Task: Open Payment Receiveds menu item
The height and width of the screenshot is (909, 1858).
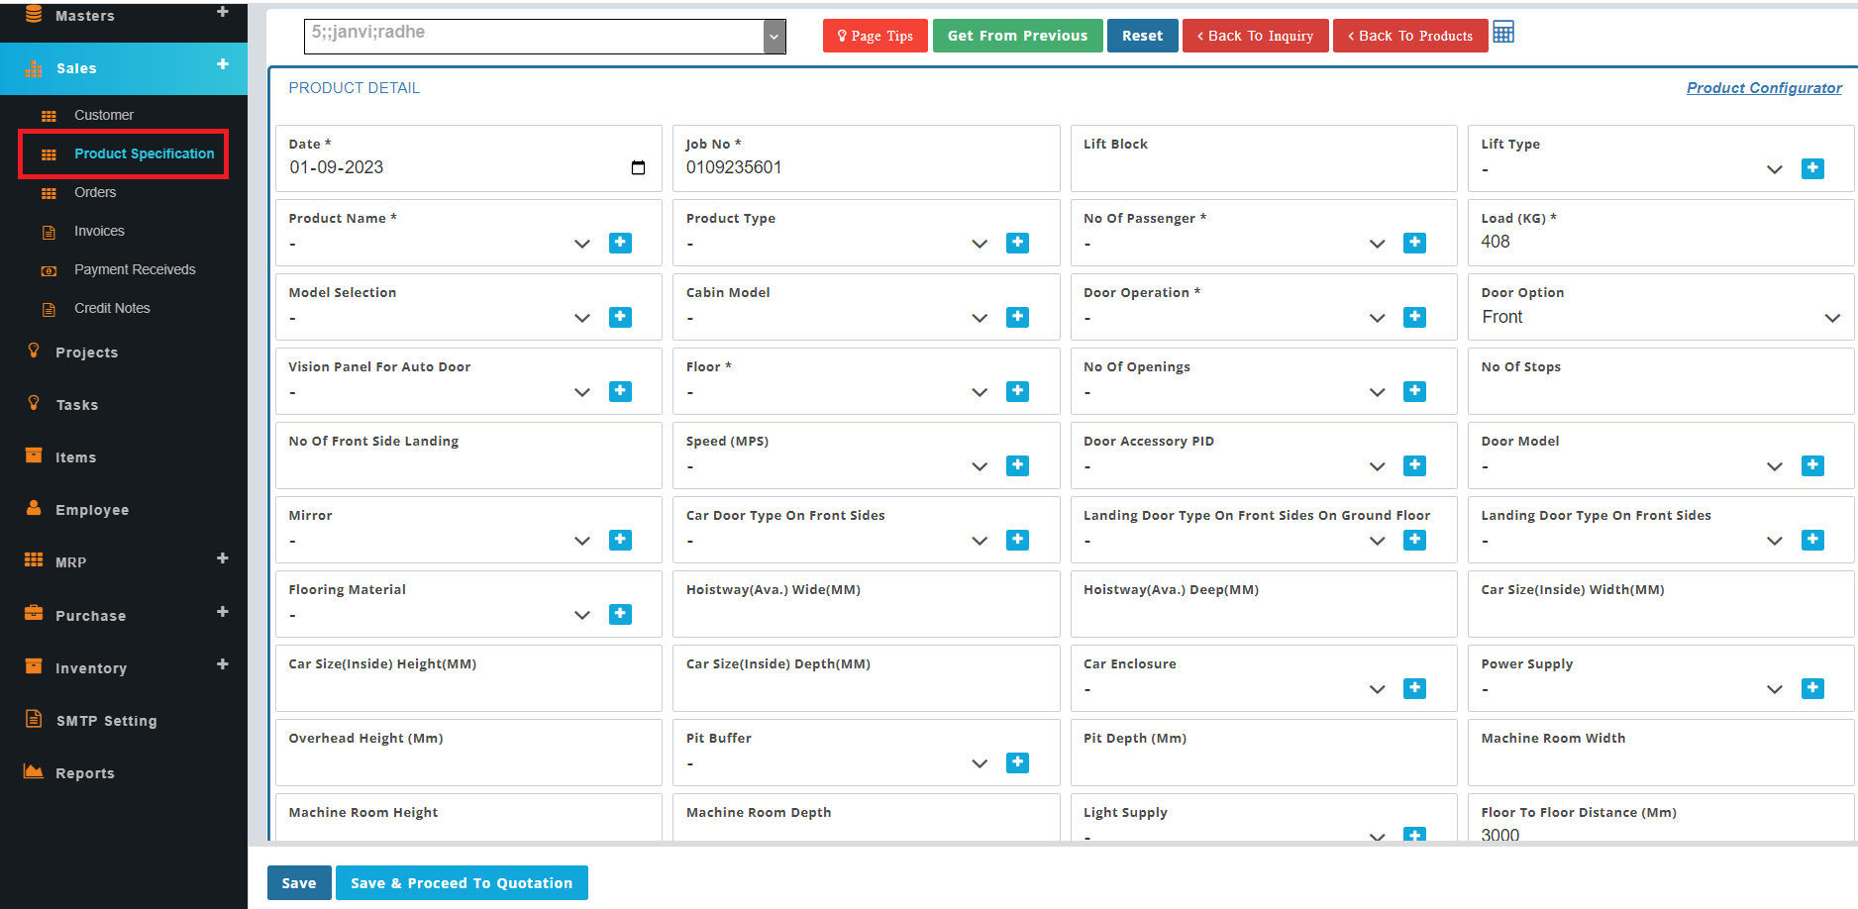Action: (135, 269)
